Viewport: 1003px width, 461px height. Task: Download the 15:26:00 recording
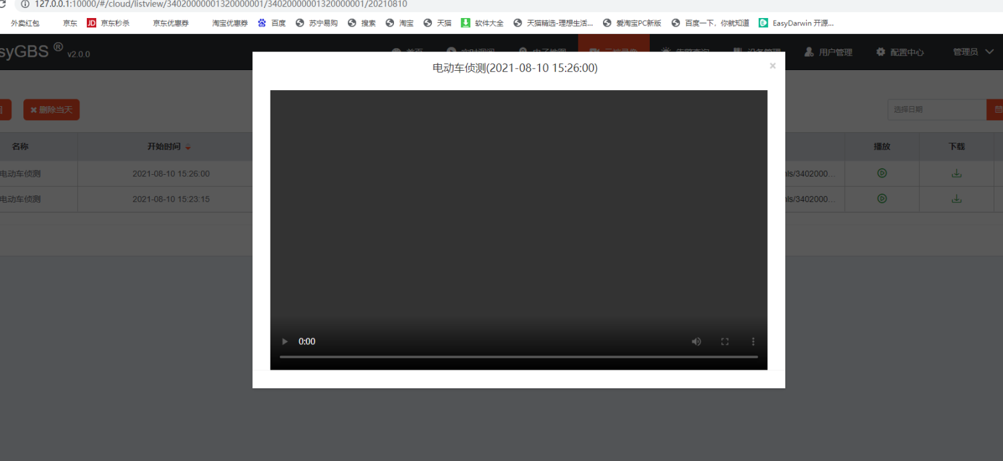click(x=956, y=173)
